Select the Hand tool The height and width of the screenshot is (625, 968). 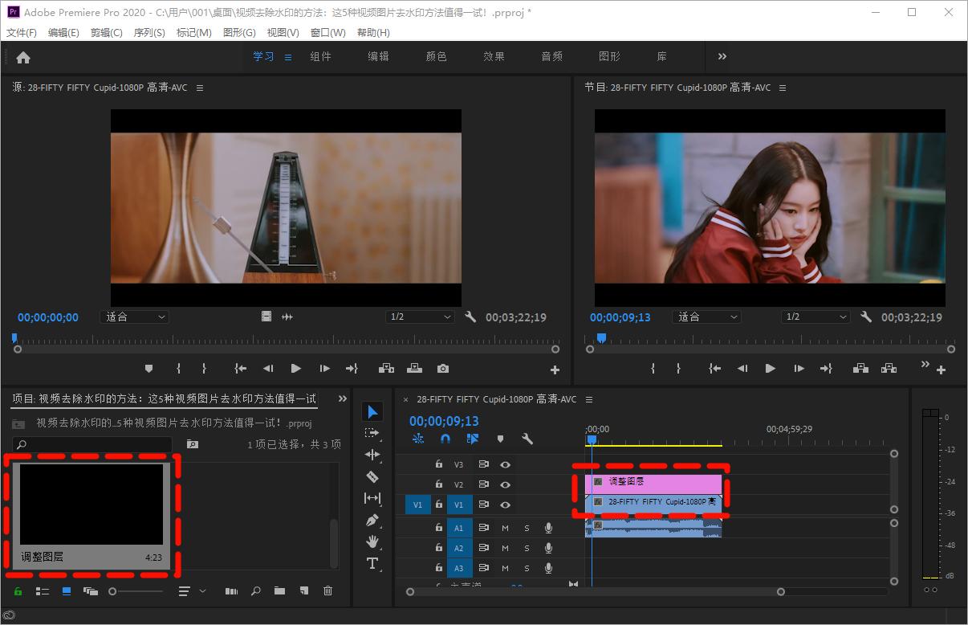[372, 541]
